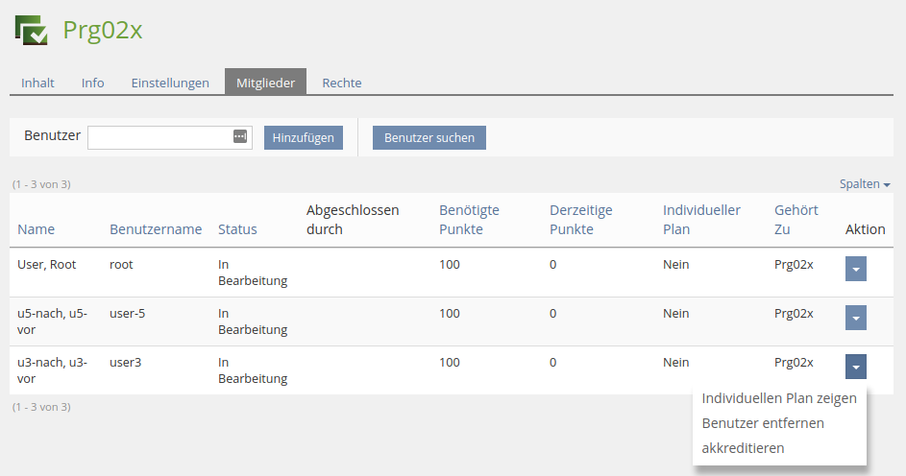906x476 pixels.
Task: Open the Rechte tab
Action: coord(341,83)
